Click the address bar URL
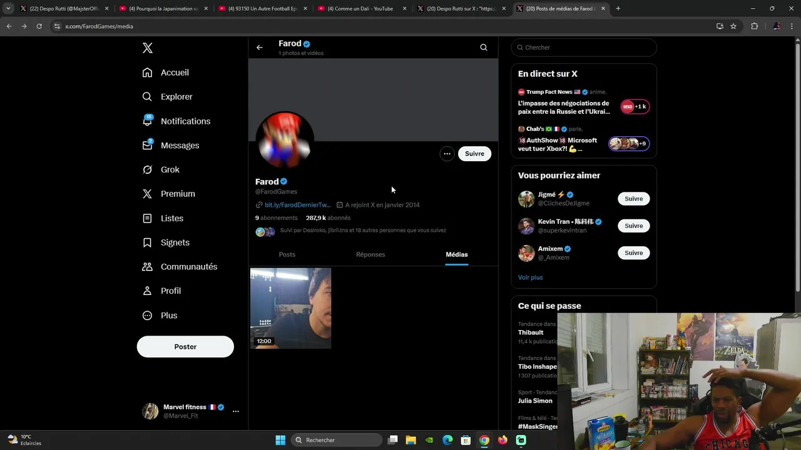 [x=99, y=26]
